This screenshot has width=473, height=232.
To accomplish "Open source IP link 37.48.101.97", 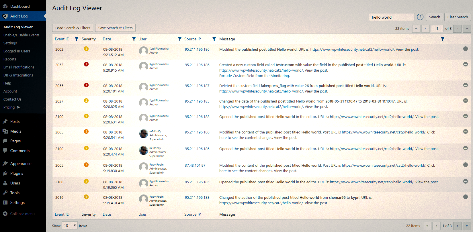I will (x=195, y=166).
